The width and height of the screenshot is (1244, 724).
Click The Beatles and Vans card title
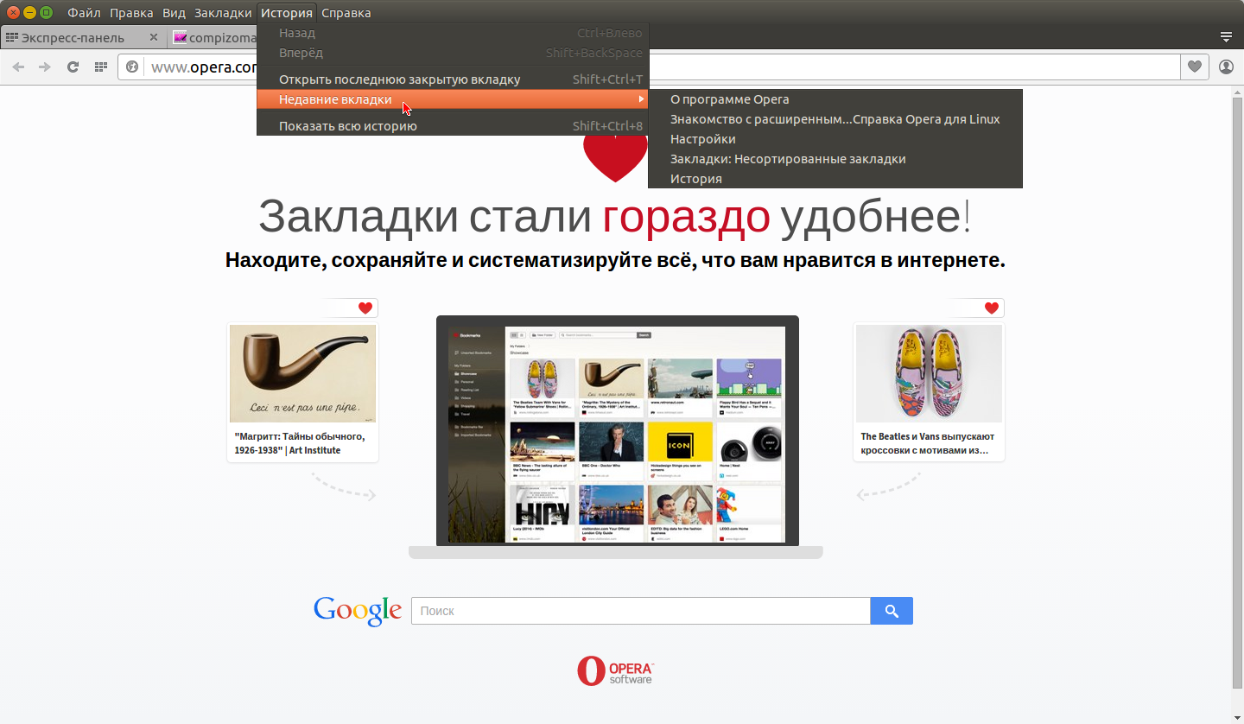pos(928,443)
